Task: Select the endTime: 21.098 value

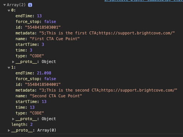Action: pyautogui.click(x=44, y=73)
